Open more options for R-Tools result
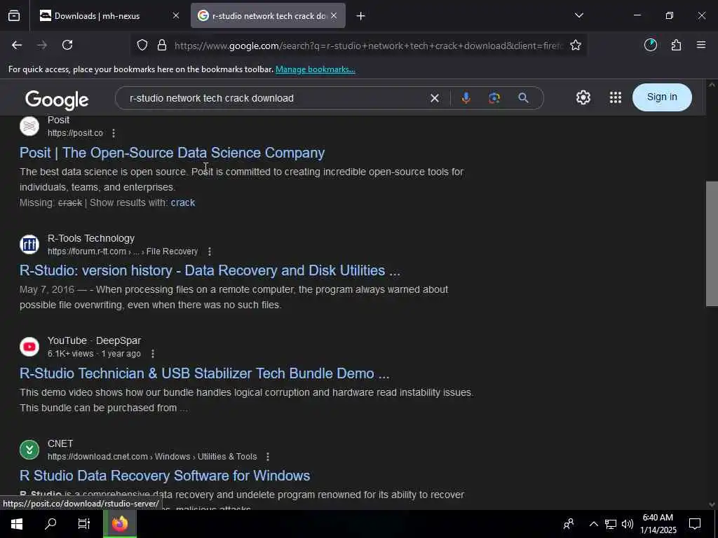The height and width of the screenshot is (538, 718). 209,251
